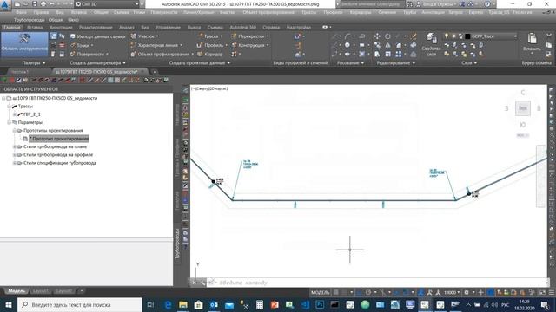Click the Help question mark icon
The height and width of the screenshot is (312, 556).
487,4
